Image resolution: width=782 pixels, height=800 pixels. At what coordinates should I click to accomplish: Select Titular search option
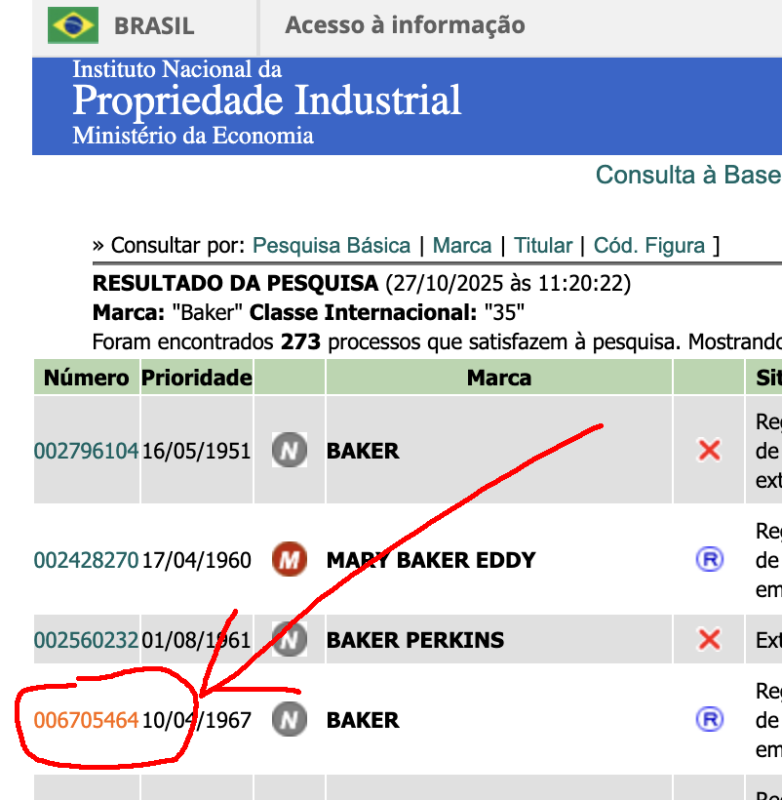[543, 246]
